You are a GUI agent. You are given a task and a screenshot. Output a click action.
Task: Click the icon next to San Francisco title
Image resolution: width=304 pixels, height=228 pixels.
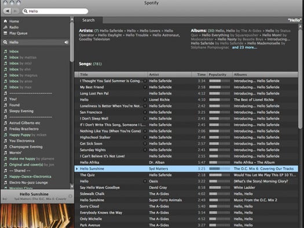coord(145,112)
